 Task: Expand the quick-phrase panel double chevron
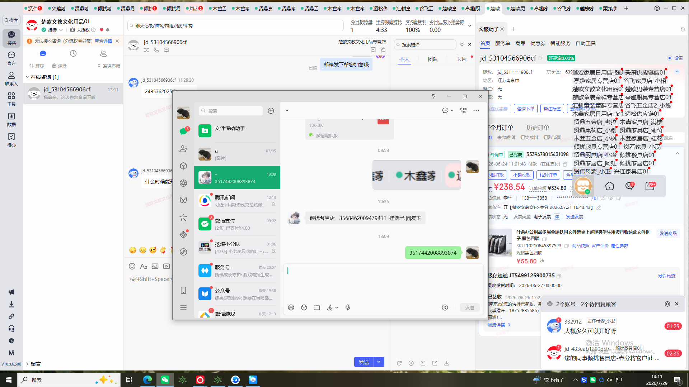click(462, 44)
